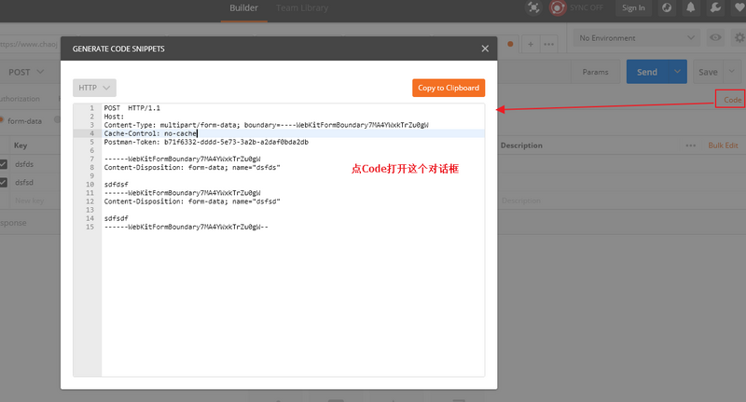
Task: Switch to the Builder tab
Action: [x=243, y=8]
